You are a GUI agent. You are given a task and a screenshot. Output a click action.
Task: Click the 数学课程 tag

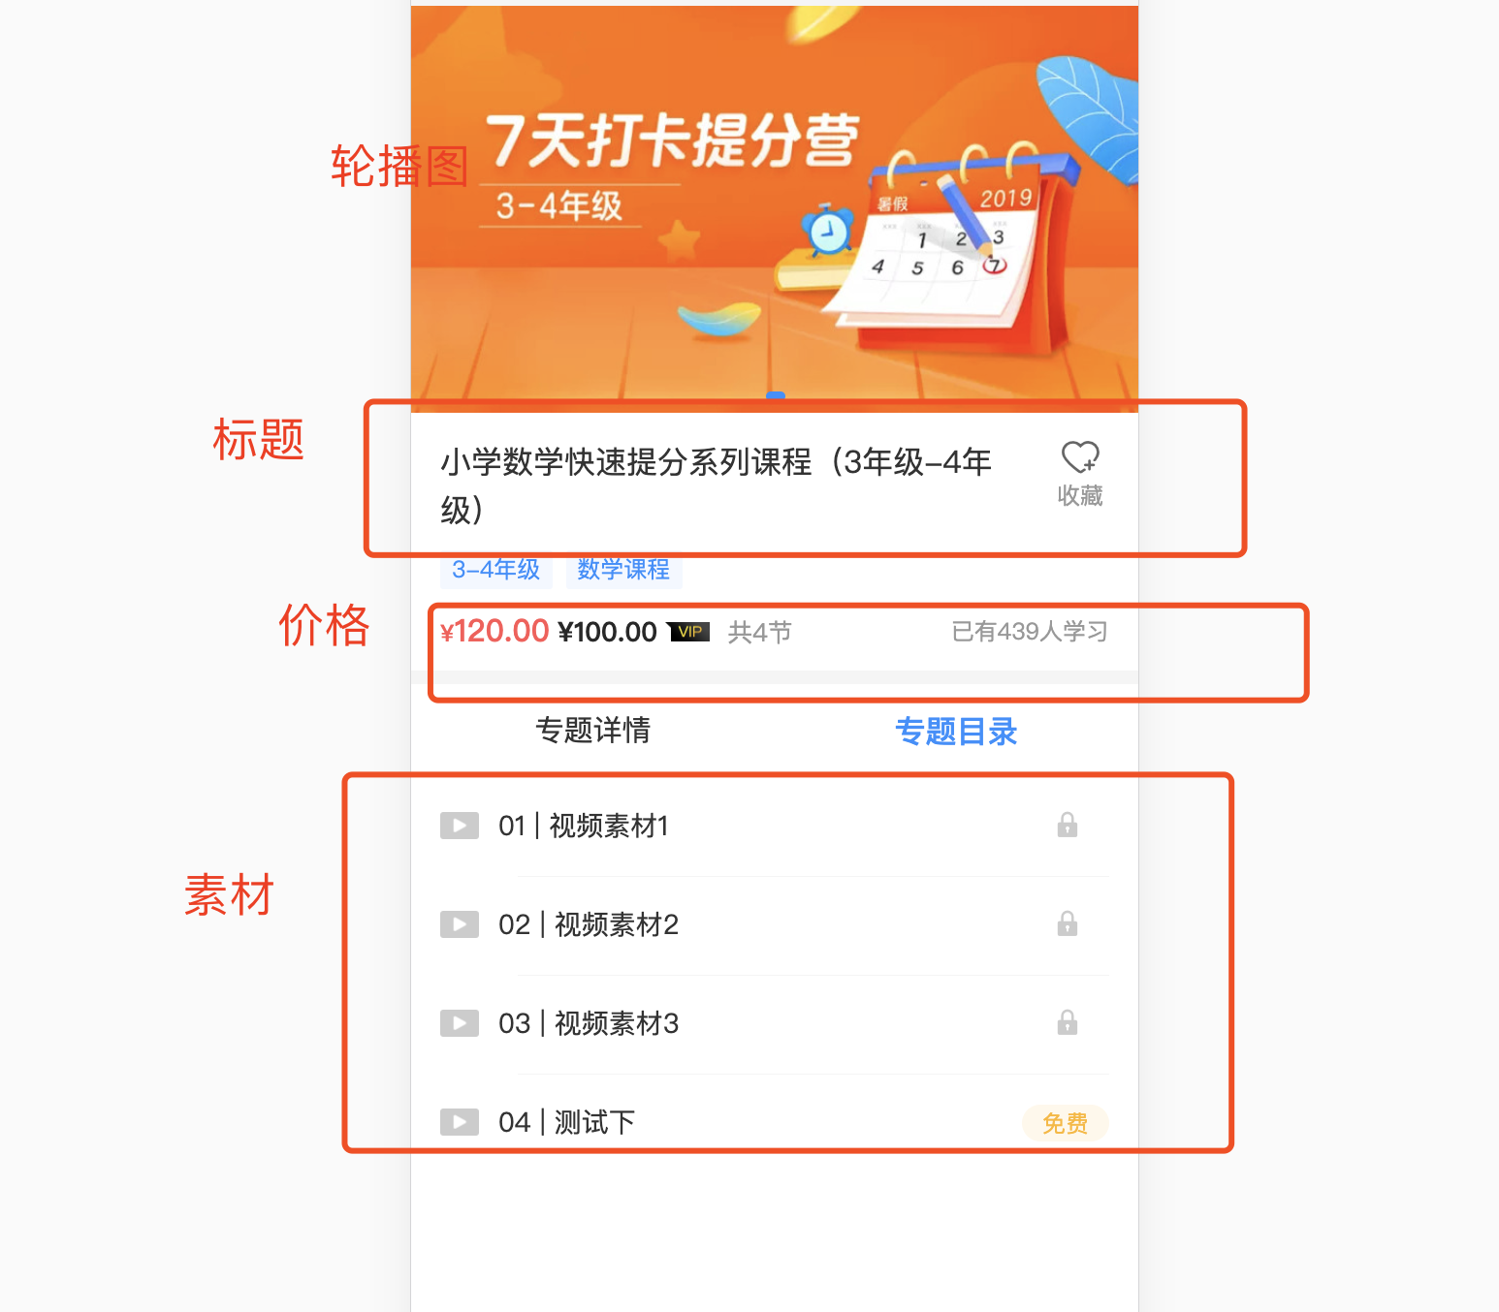coord(623,570)
